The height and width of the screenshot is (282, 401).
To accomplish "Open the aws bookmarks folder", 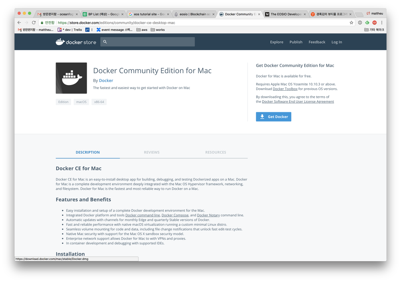I will click(142, 30).
